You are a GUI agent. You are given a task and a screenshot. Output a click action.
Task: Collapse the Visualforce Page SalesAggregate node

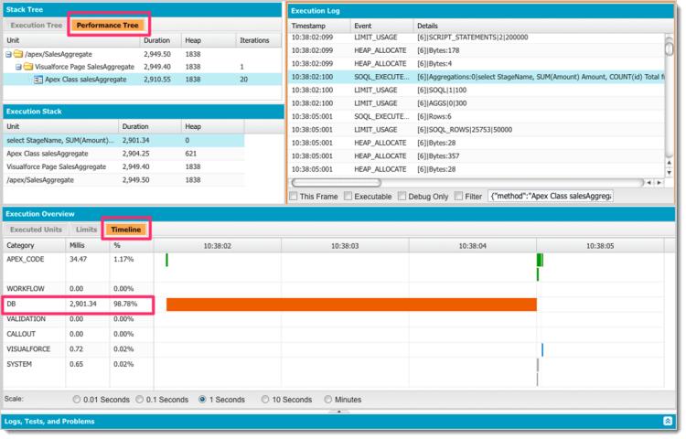17,67
